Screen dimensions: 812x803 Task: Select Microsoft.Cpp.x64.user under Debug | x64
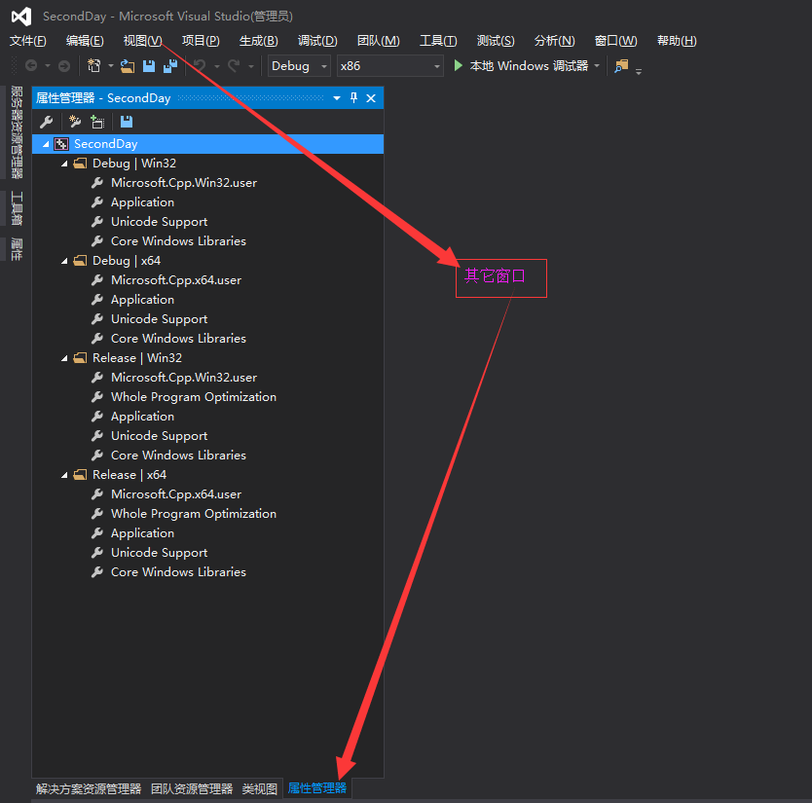coord(176,280)
